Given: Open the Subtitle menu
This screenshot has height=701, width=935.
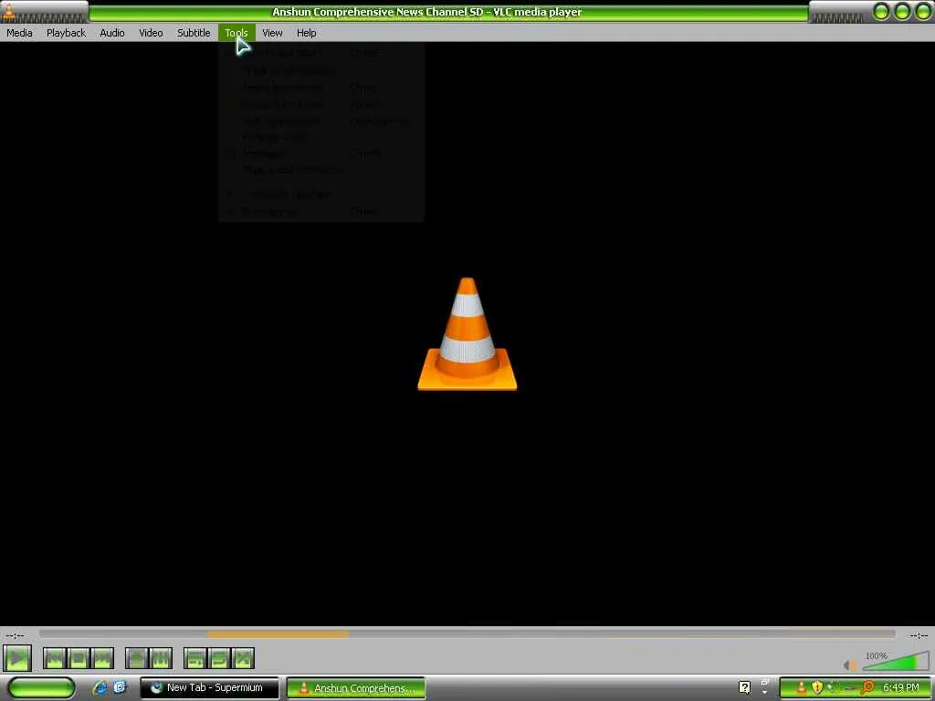Looking at the screenshot, I should point(194,33).
